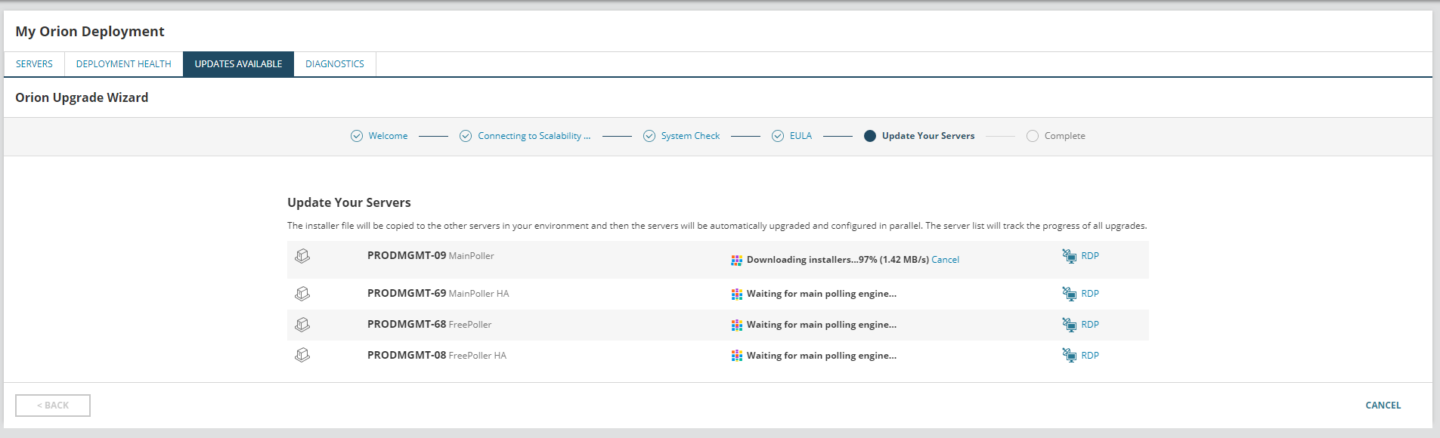Click the waiting status icon for PRODMGMT-08

(736, 356)
